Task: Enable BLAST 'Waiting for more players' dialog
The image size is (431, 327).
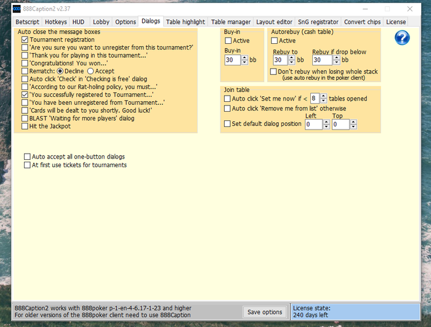Action: point(25,118)
